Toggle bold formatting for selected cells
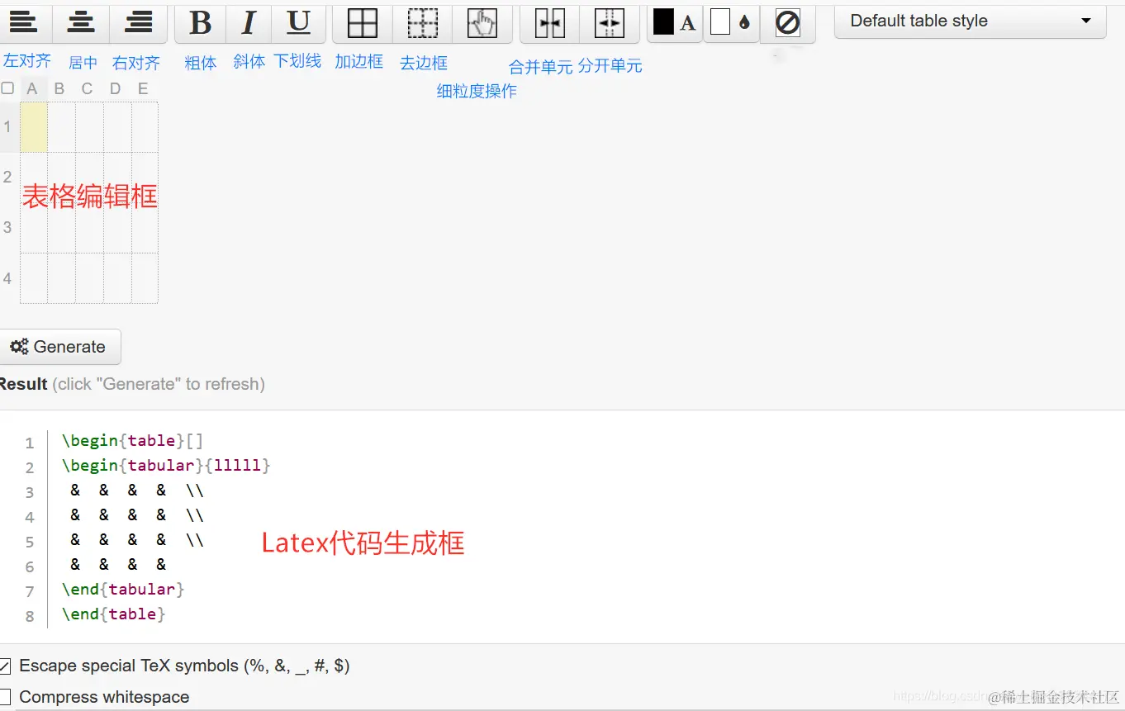 pyautogui.click(x=199, y=23)
